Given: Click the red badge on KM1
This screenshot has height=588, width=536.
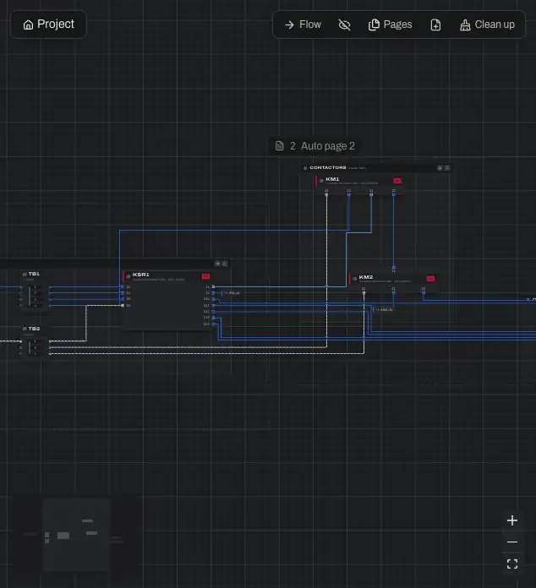Looking at the screenshot, I should pyautogui.click(x=397, y=181).
